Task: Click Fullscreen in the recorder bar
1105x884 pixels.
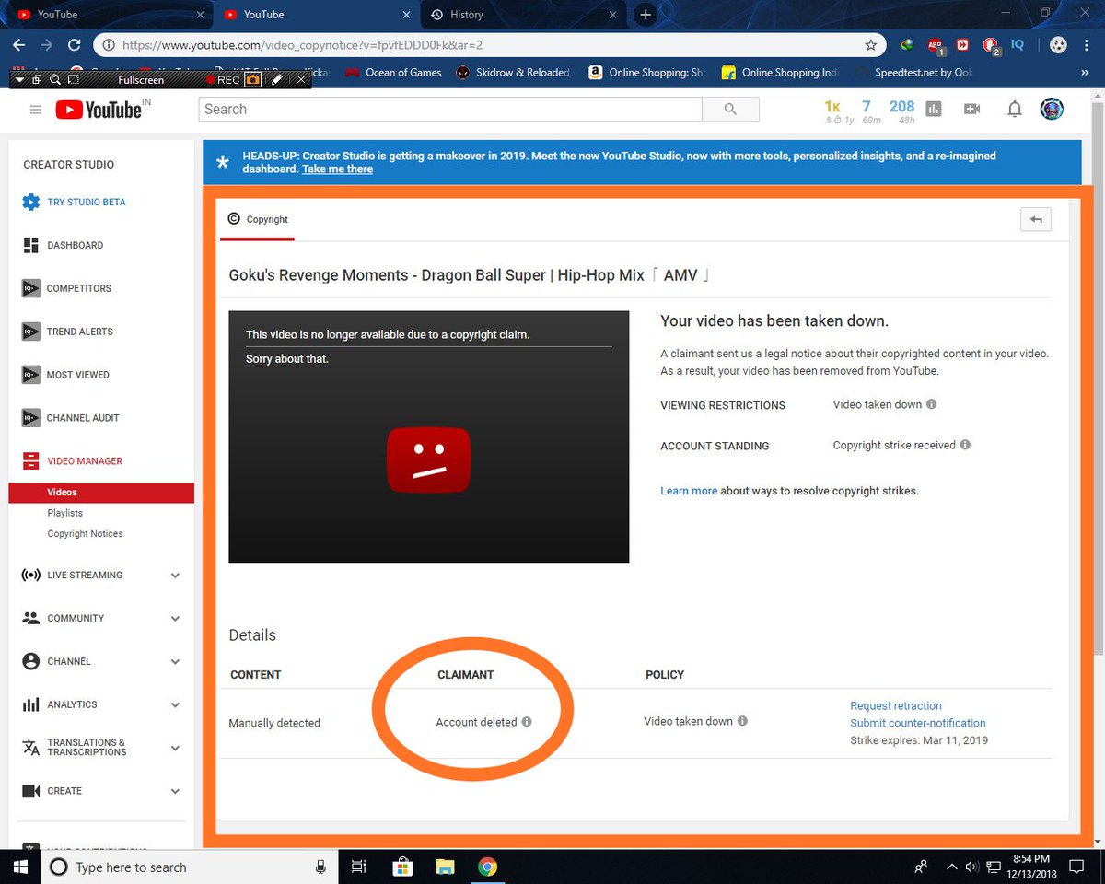Action: (141, 80)
